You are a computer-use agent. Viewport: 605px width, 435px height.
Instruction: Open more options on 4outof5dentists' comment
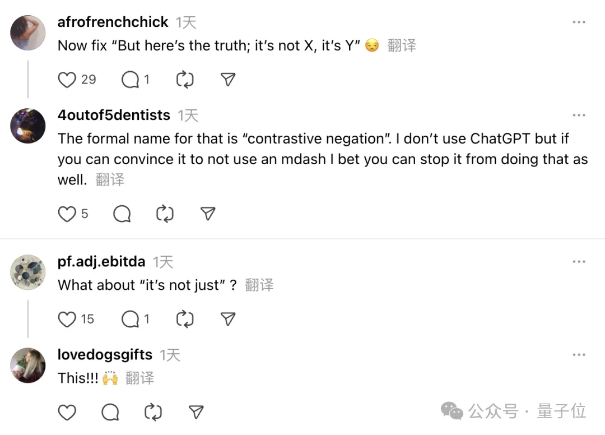click(x=579, y=114)
